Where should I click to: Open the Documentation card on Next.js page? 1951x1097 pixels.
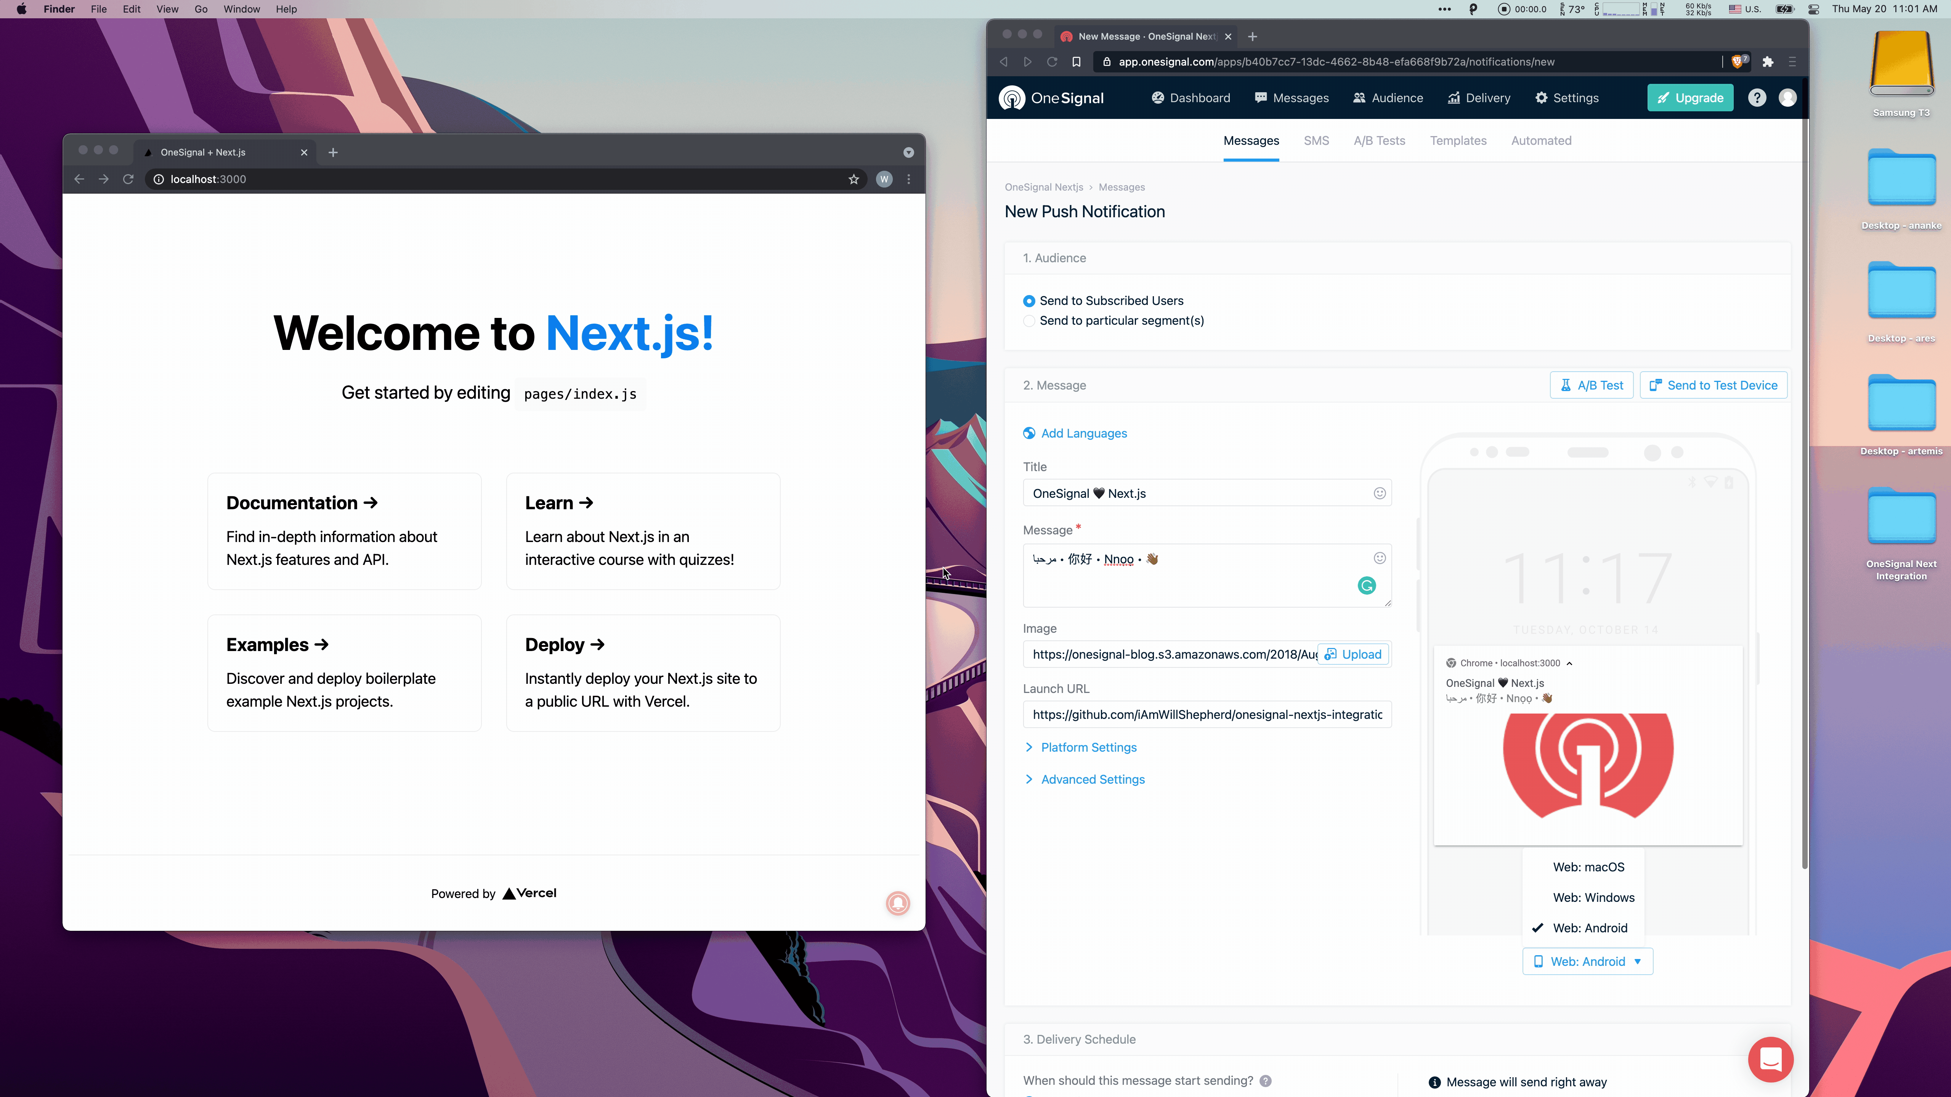[x=344, y=531]
